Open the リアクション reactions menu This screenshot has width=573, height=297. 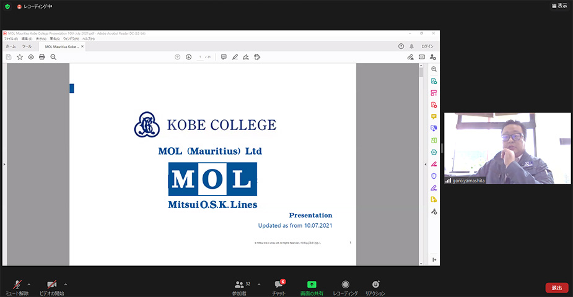click(375, 288)
